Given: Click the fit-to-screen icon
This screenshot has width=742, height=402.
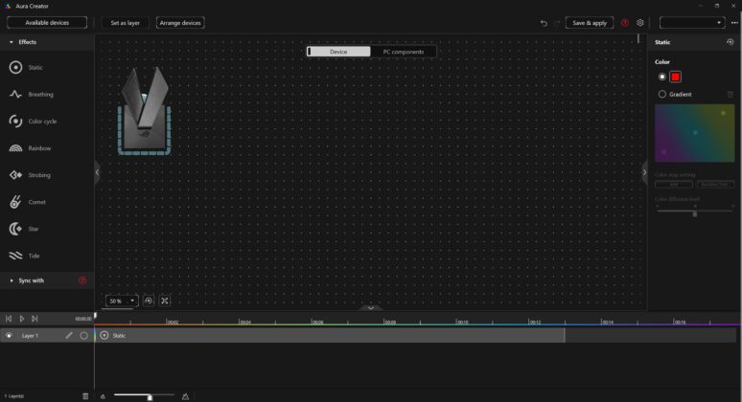Looking at the screenshot, I should pos(165,301).
